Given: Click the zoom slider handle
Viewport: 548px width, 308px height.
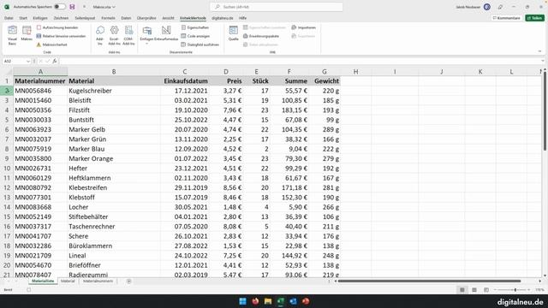Looking at the screenshot, I should point(515,290).
